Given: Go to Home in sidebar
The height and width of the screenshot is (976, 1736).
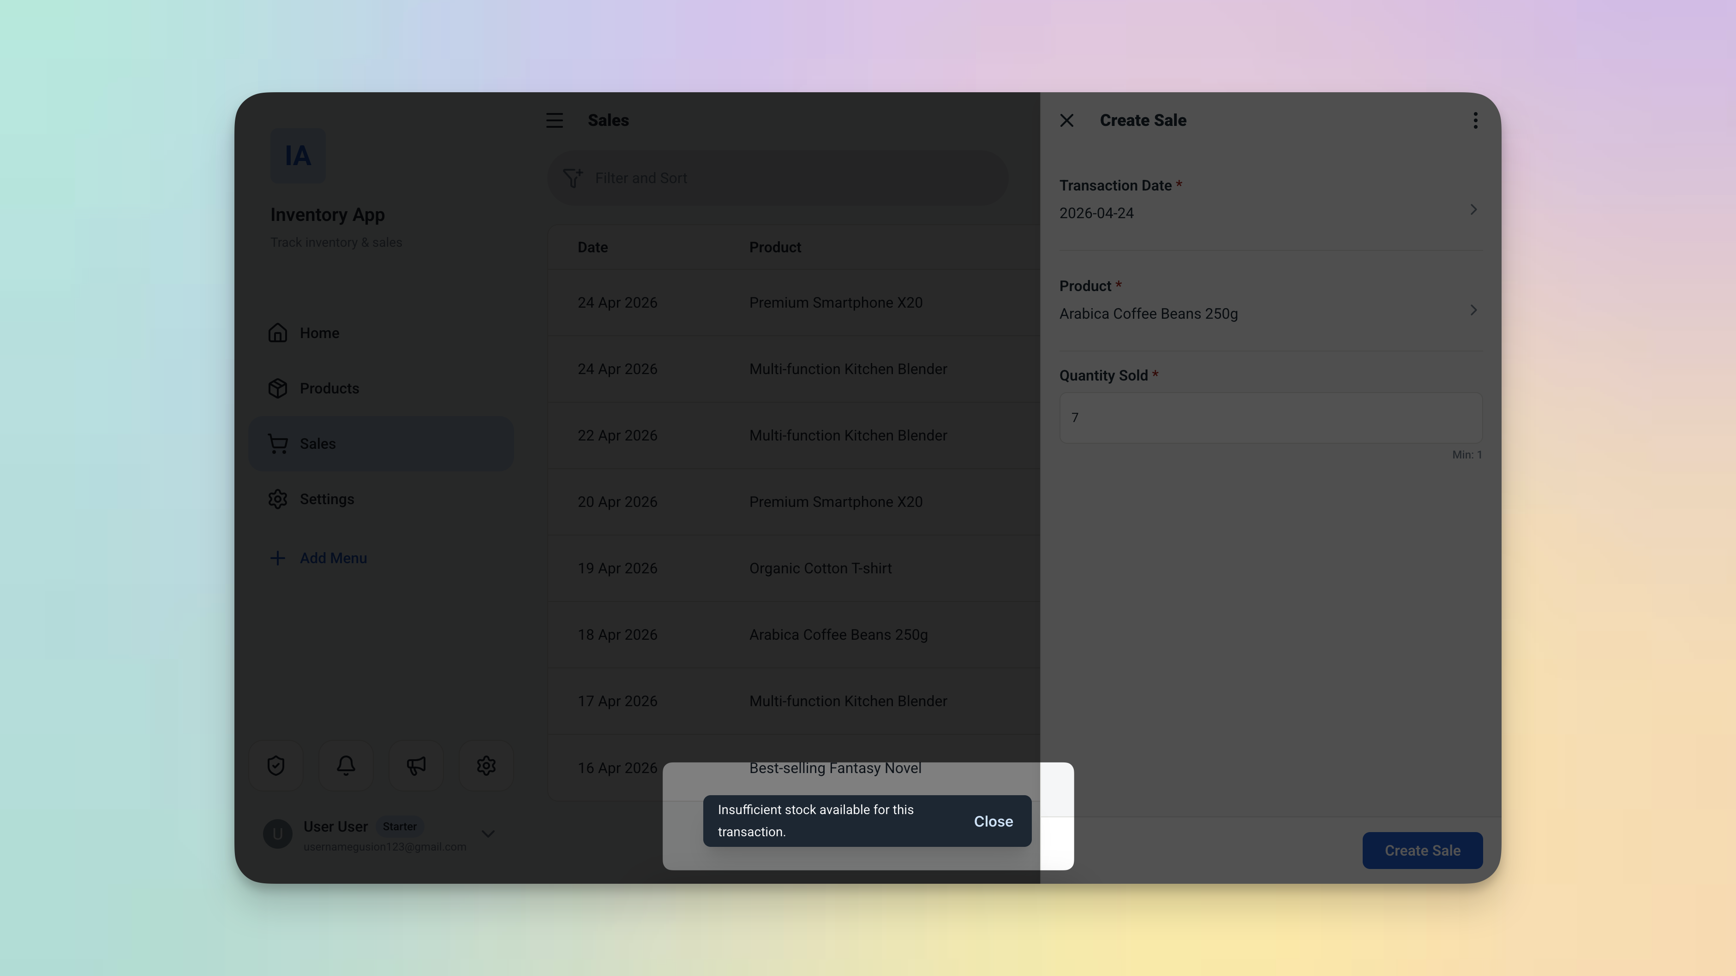Looking at the screenshot, I should pos(381,333).
